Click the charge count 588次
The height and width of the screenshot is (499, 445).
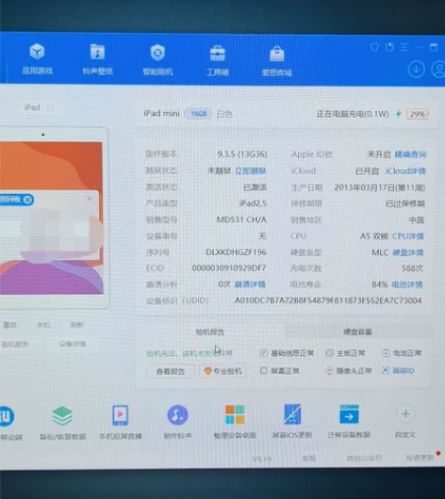point(412,268)
